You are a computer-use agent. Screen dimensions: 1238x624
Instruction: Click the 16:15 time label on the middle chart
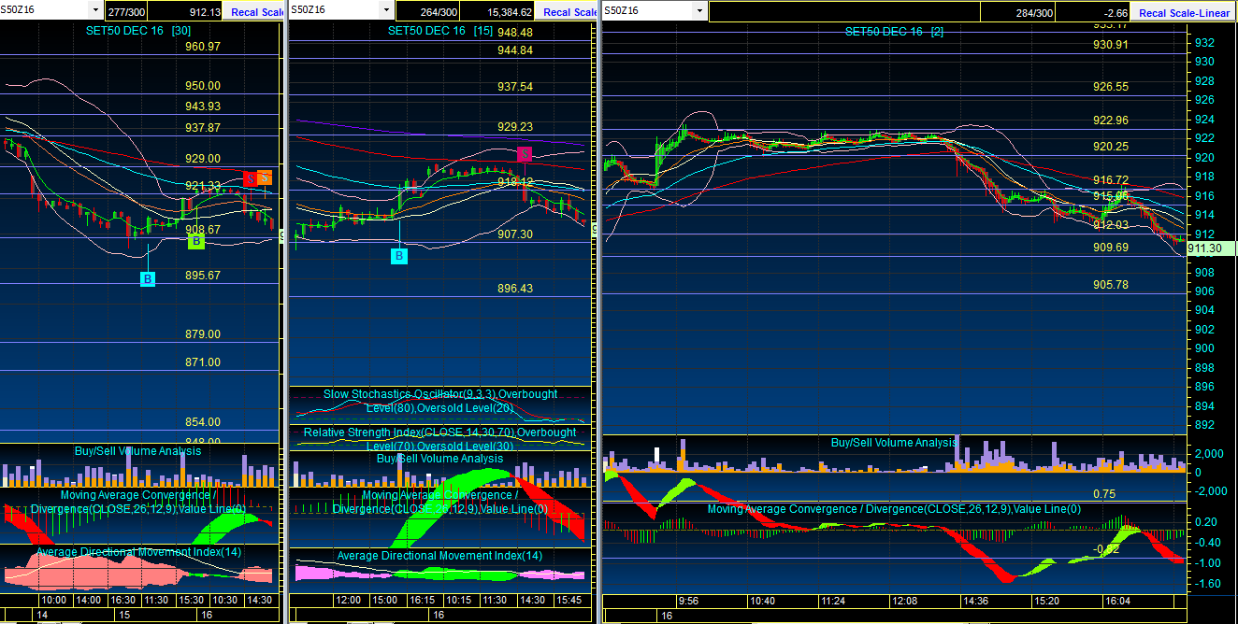point(424,600)
